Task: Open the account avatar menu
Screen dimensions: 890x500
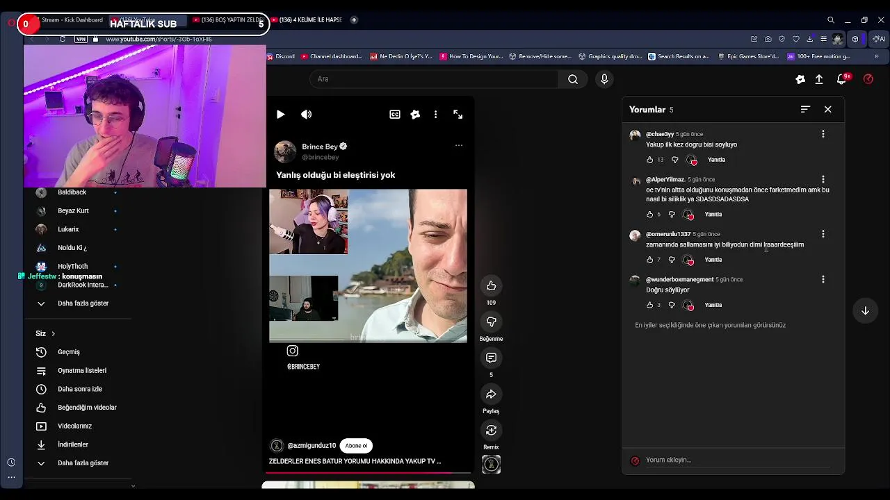Action: pyautogui.click(x=868, y=79)
